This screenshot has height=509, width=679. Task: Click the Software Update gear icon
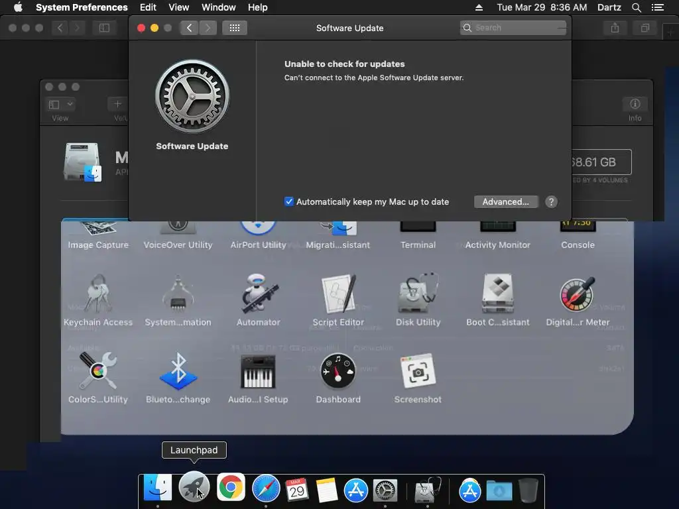tap(192, 97)
